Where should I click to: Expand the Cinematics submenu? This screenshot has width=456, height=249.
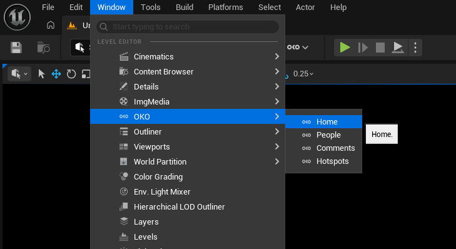[188, 56]
